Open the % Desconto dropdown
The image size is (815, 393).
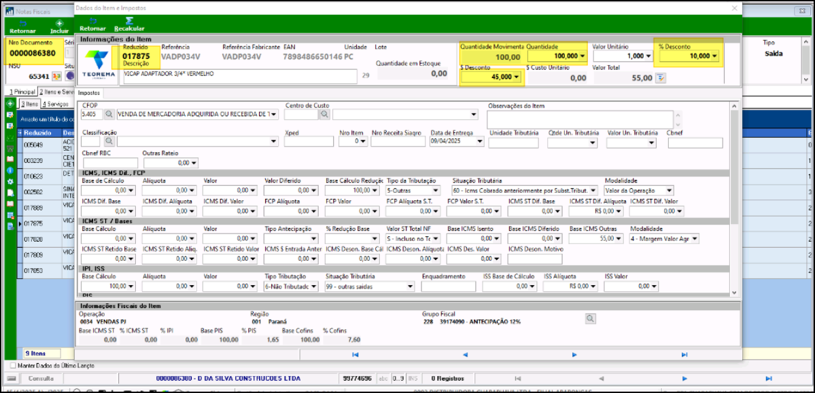714,56
